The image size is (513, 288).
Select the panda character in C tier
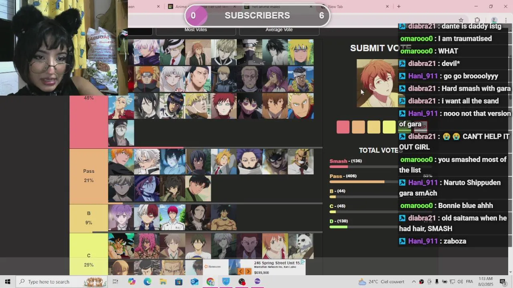pos(301,246)
